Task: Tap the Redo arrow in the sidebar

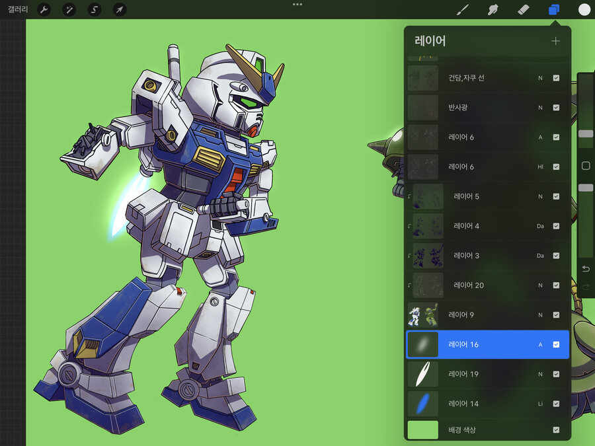Action: pos(586,287)
